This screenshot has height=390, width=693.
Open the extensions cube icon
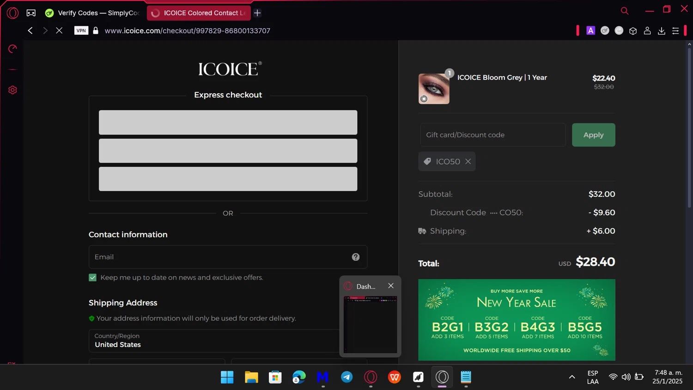point(633,30)
